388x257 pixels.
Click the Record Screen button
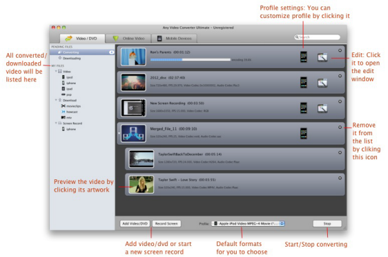167,223
